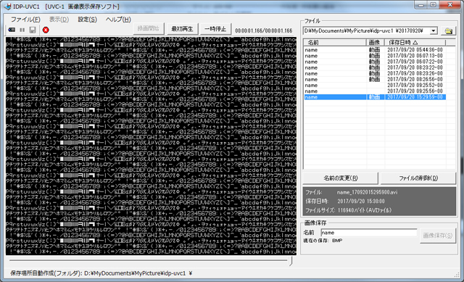Select file row dated 2017/09/20 05:44:36
This screenshot has width=464, height=282.
point(375,50)
